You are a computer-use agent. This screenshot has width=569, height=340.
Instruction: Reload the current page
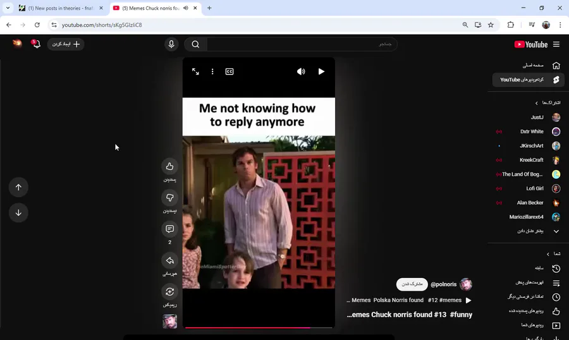click(x=37, y=25)
